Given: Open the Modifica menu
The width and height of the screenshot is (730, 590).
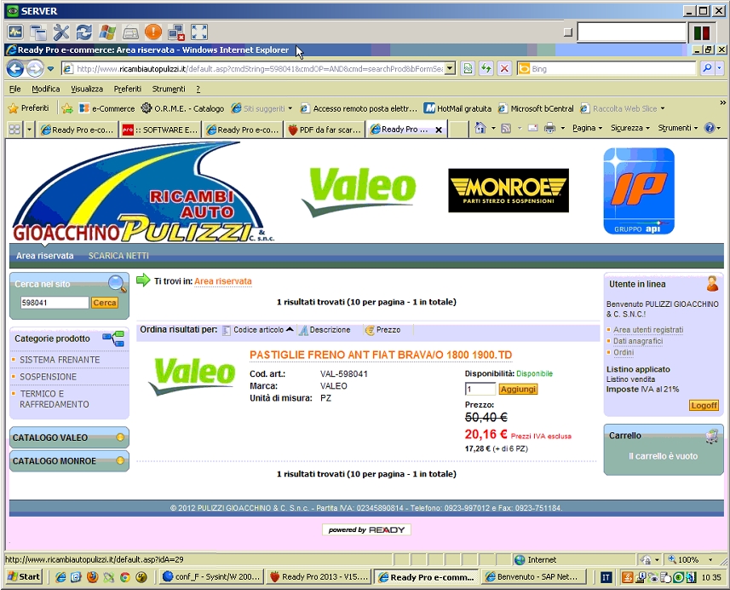Looking at the screenshot, I should (46, 89).
